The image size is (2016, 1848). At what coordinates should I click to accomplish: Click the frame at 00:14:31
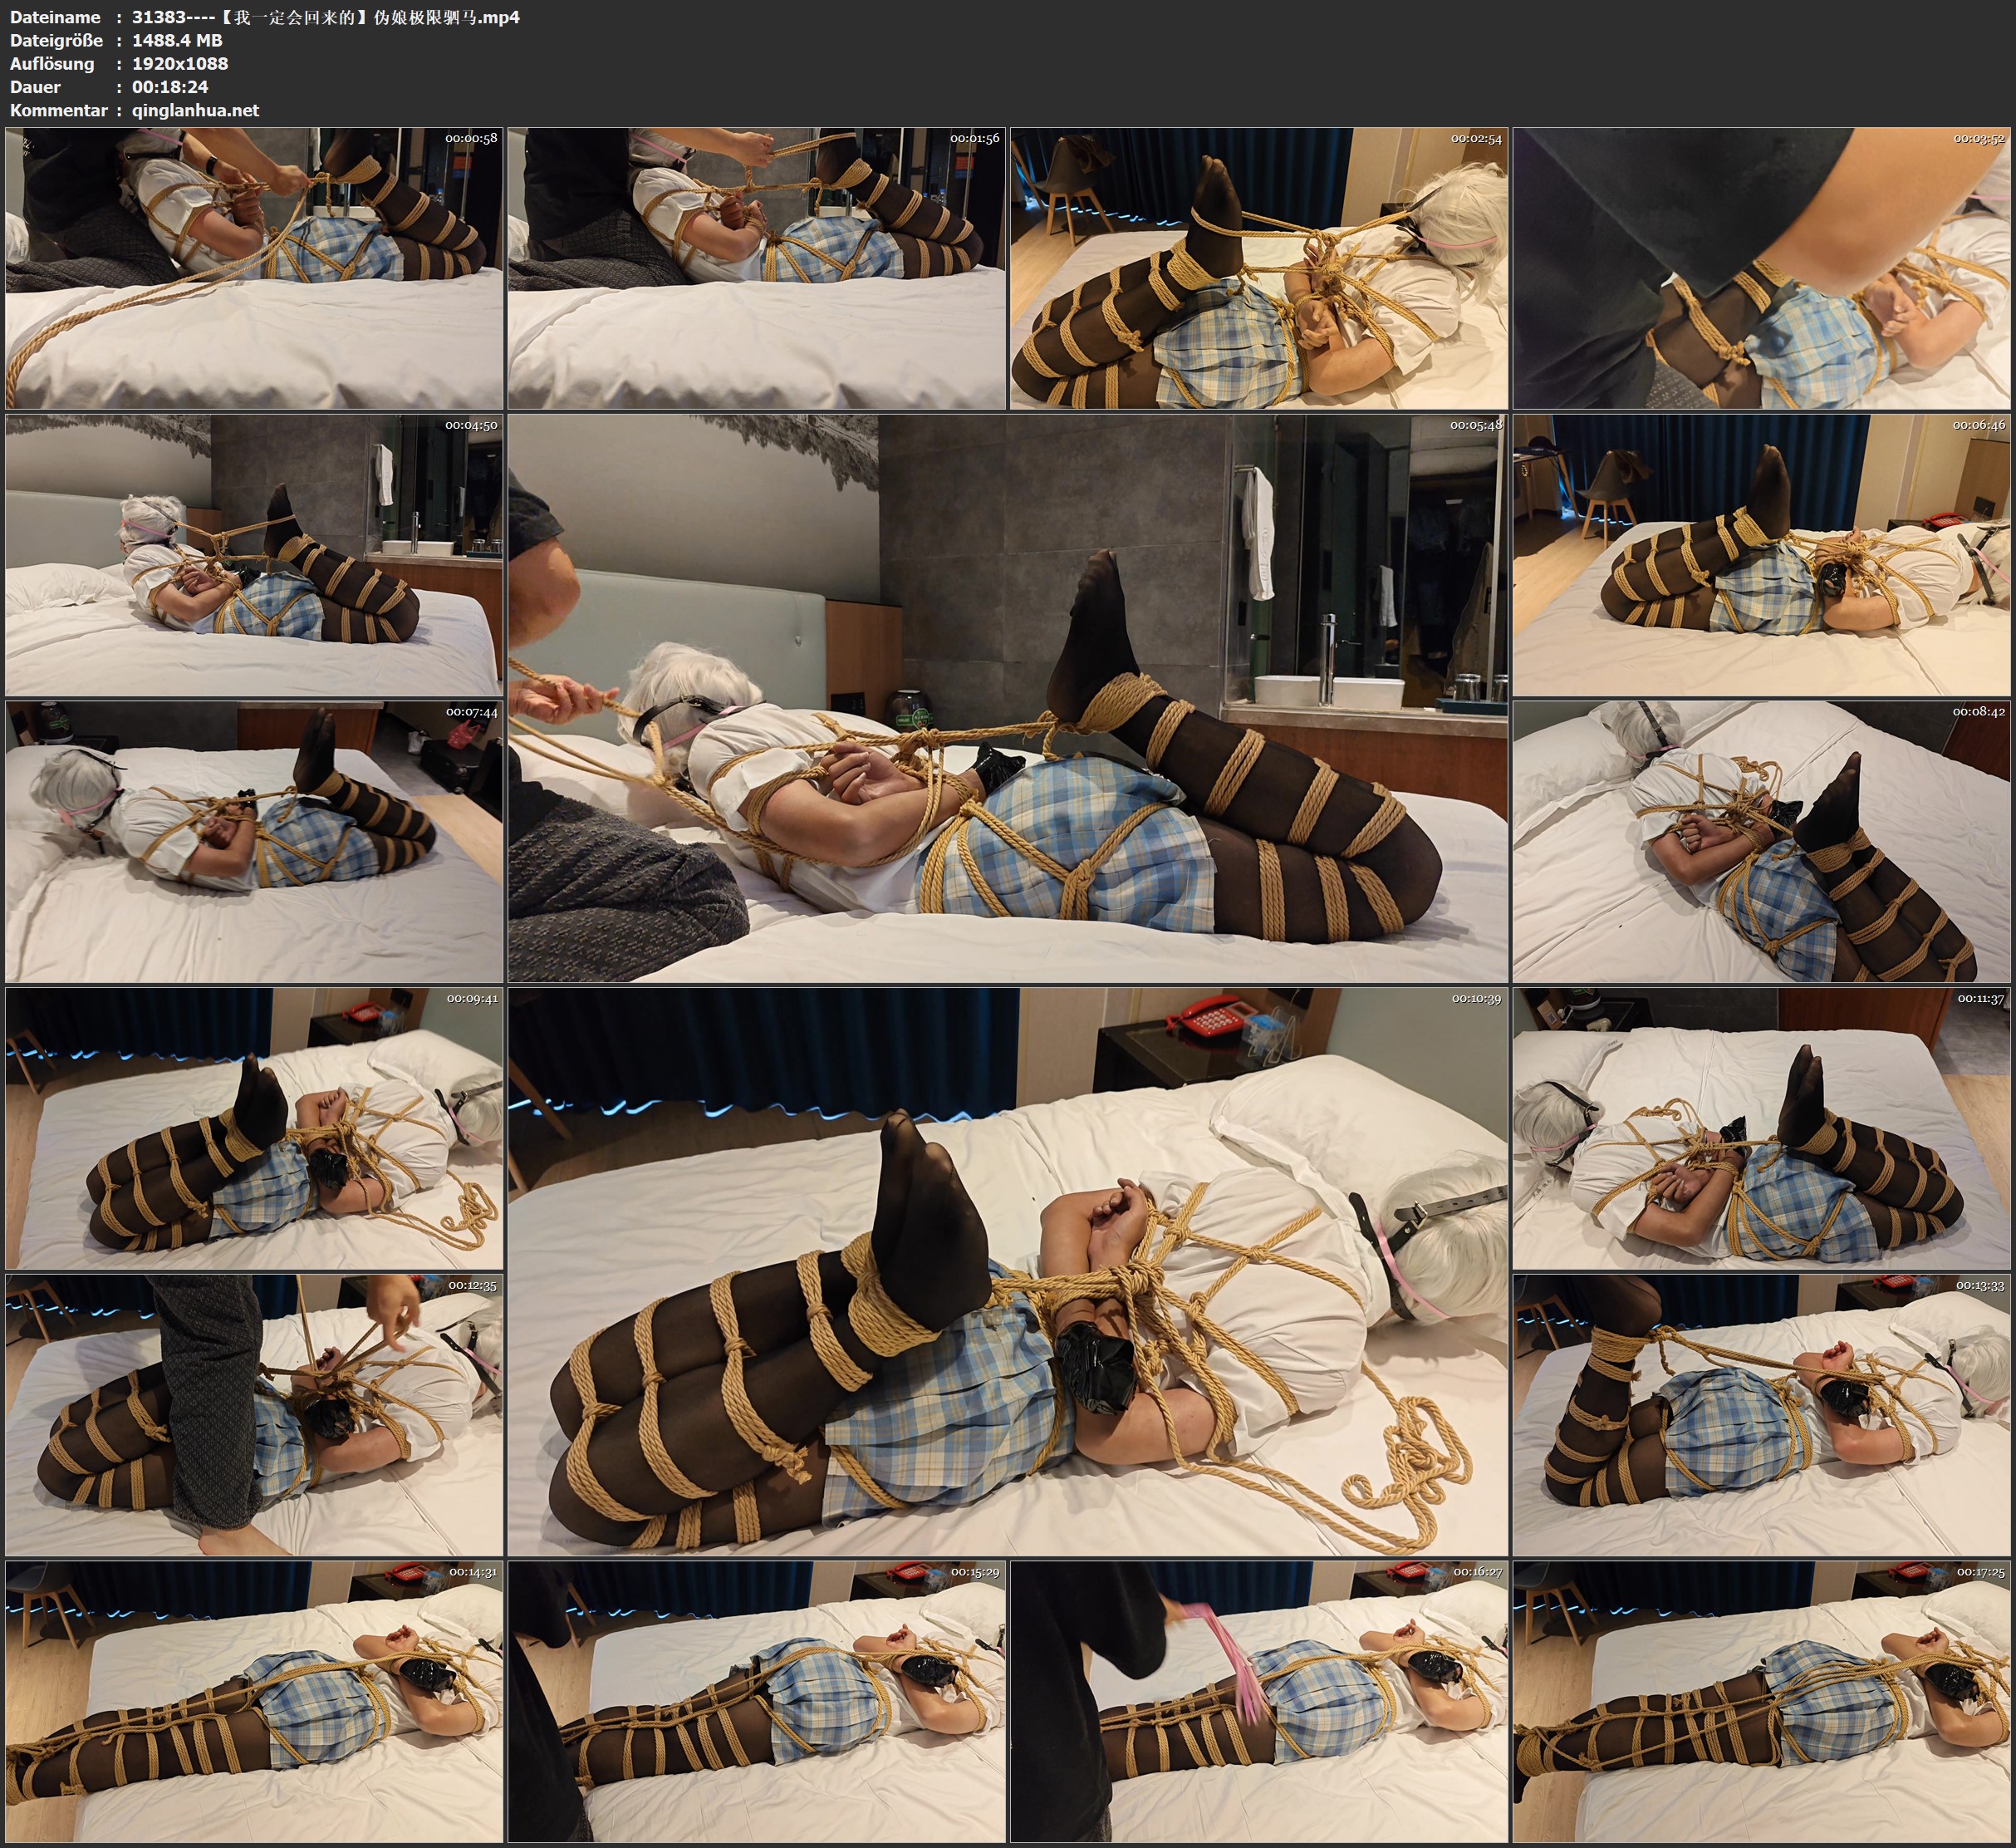pyautogui.click(x=254, y=1702)
